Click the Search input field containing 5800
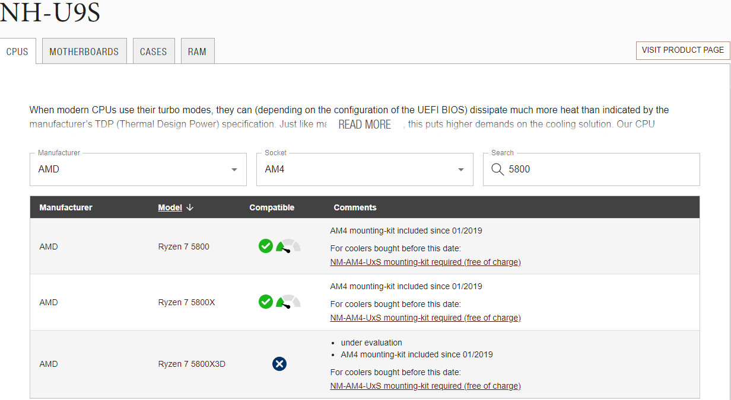731x400 pixels. click(x=599, y=169)
